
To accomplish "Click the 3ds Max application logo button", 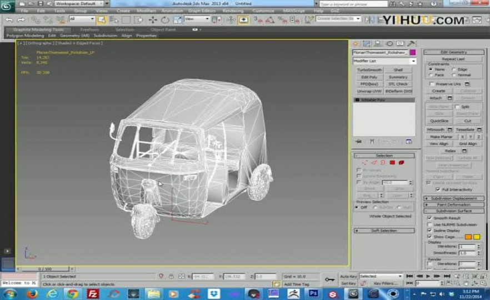I will 7,6.
